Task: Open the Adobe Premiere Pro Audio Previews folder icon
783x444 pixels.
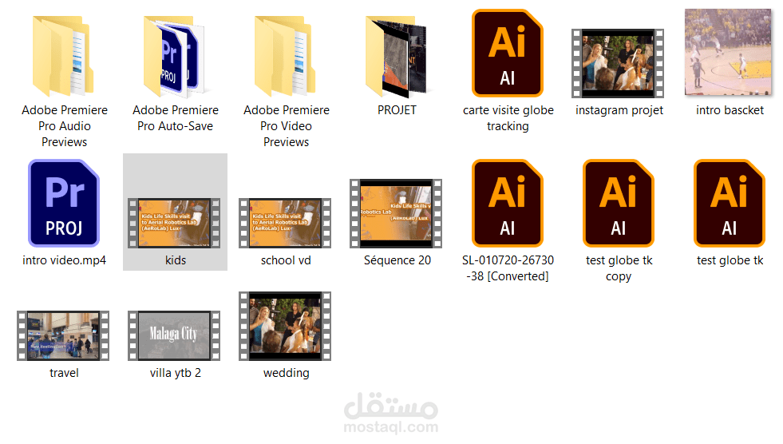Action: tap(63, 56)
